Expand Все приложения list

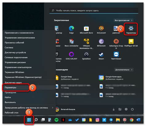coord(124,20)
